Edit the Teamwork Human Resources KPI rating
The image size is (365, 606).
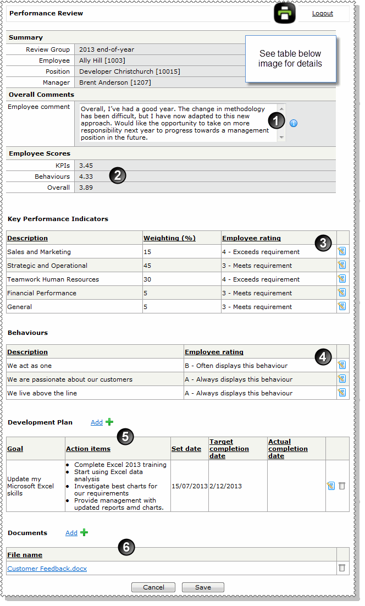[x=342, y=279]
